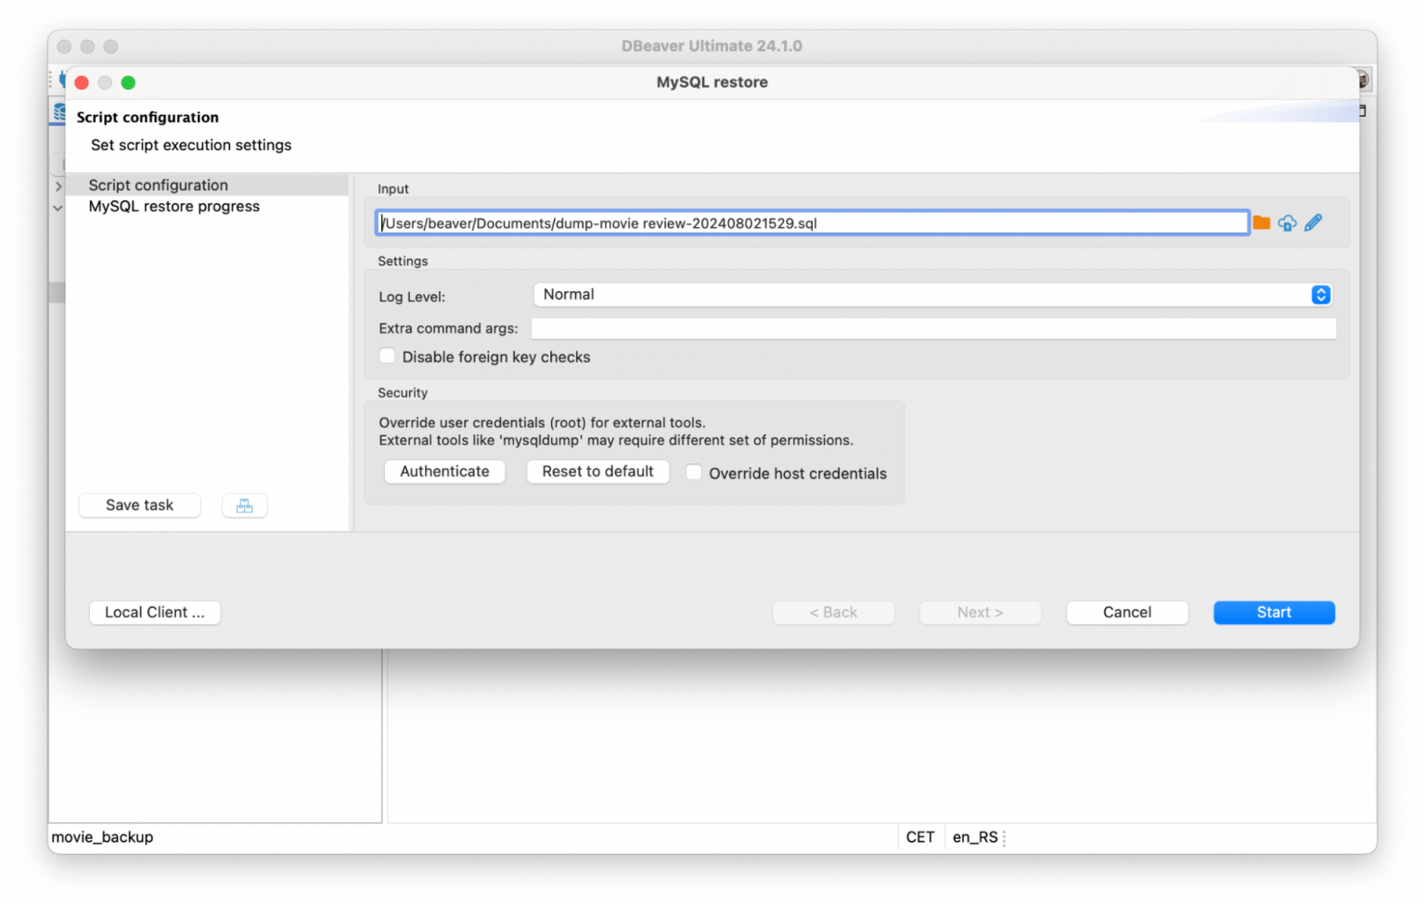The height and width of the screenshot is (903, 1425).
Task: Expand the collapsed tree item in background
Action: click(58, 185)
